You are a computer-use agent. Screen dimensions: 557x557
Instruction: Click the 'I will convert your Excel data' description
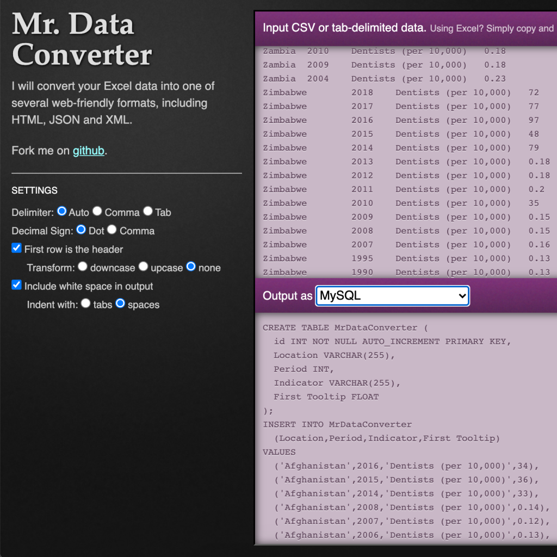pos(113,103)
